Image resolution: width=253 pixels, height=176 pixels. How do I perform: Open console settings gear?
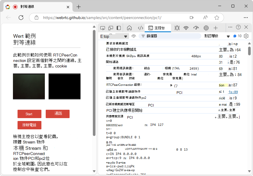coord(246,36)
